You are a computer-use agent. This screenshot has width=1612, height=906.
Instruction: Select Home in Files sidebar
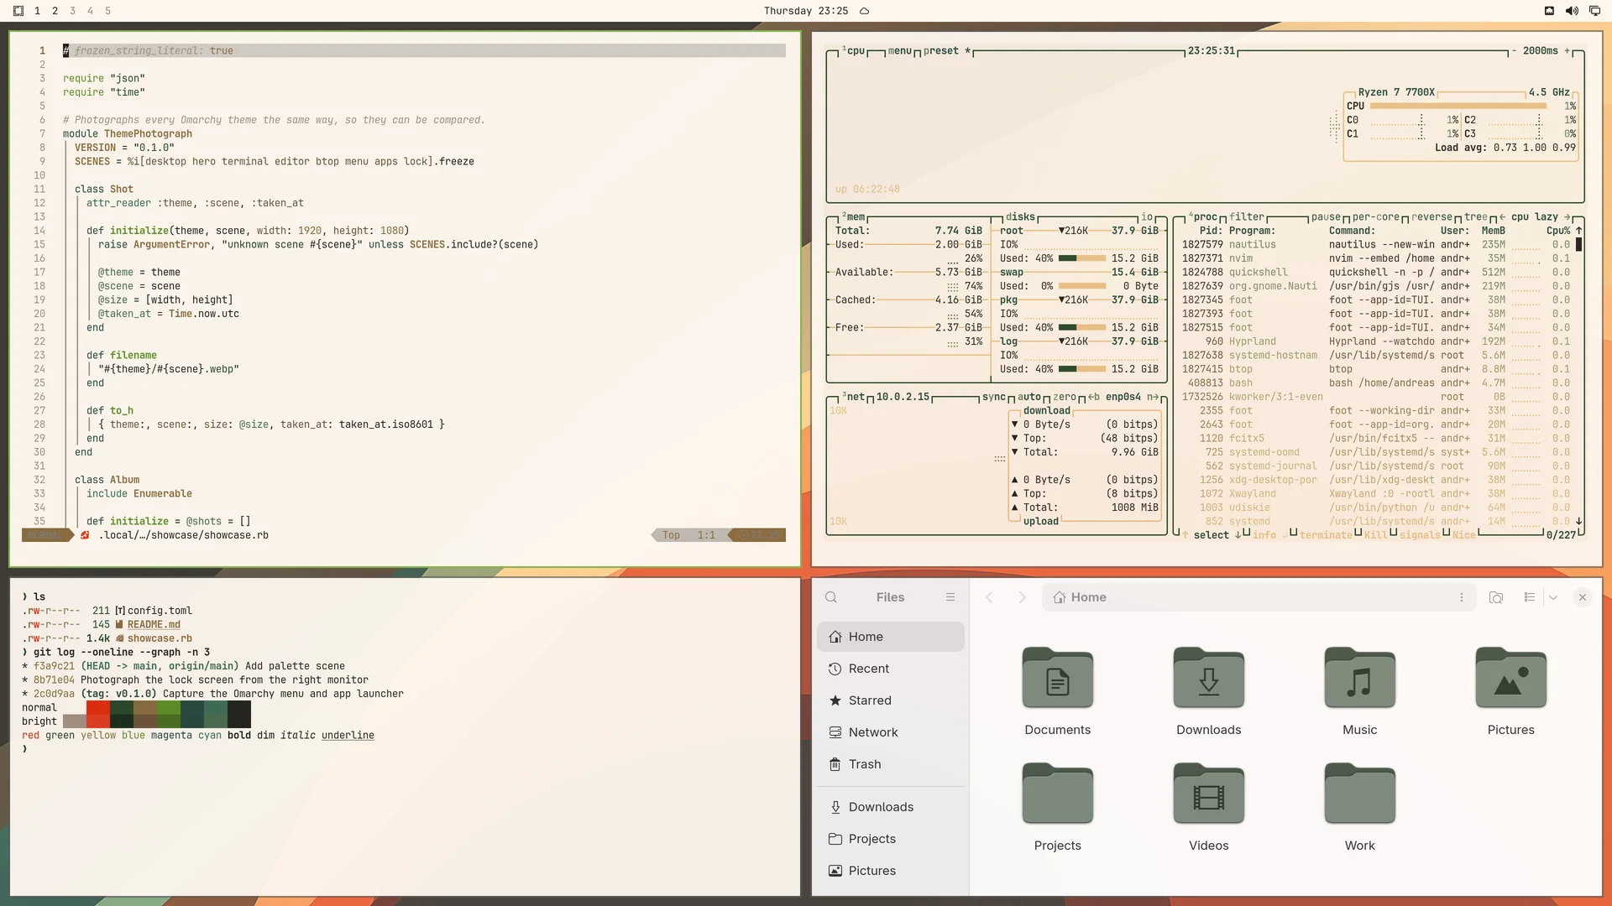[x=891, y=637]
